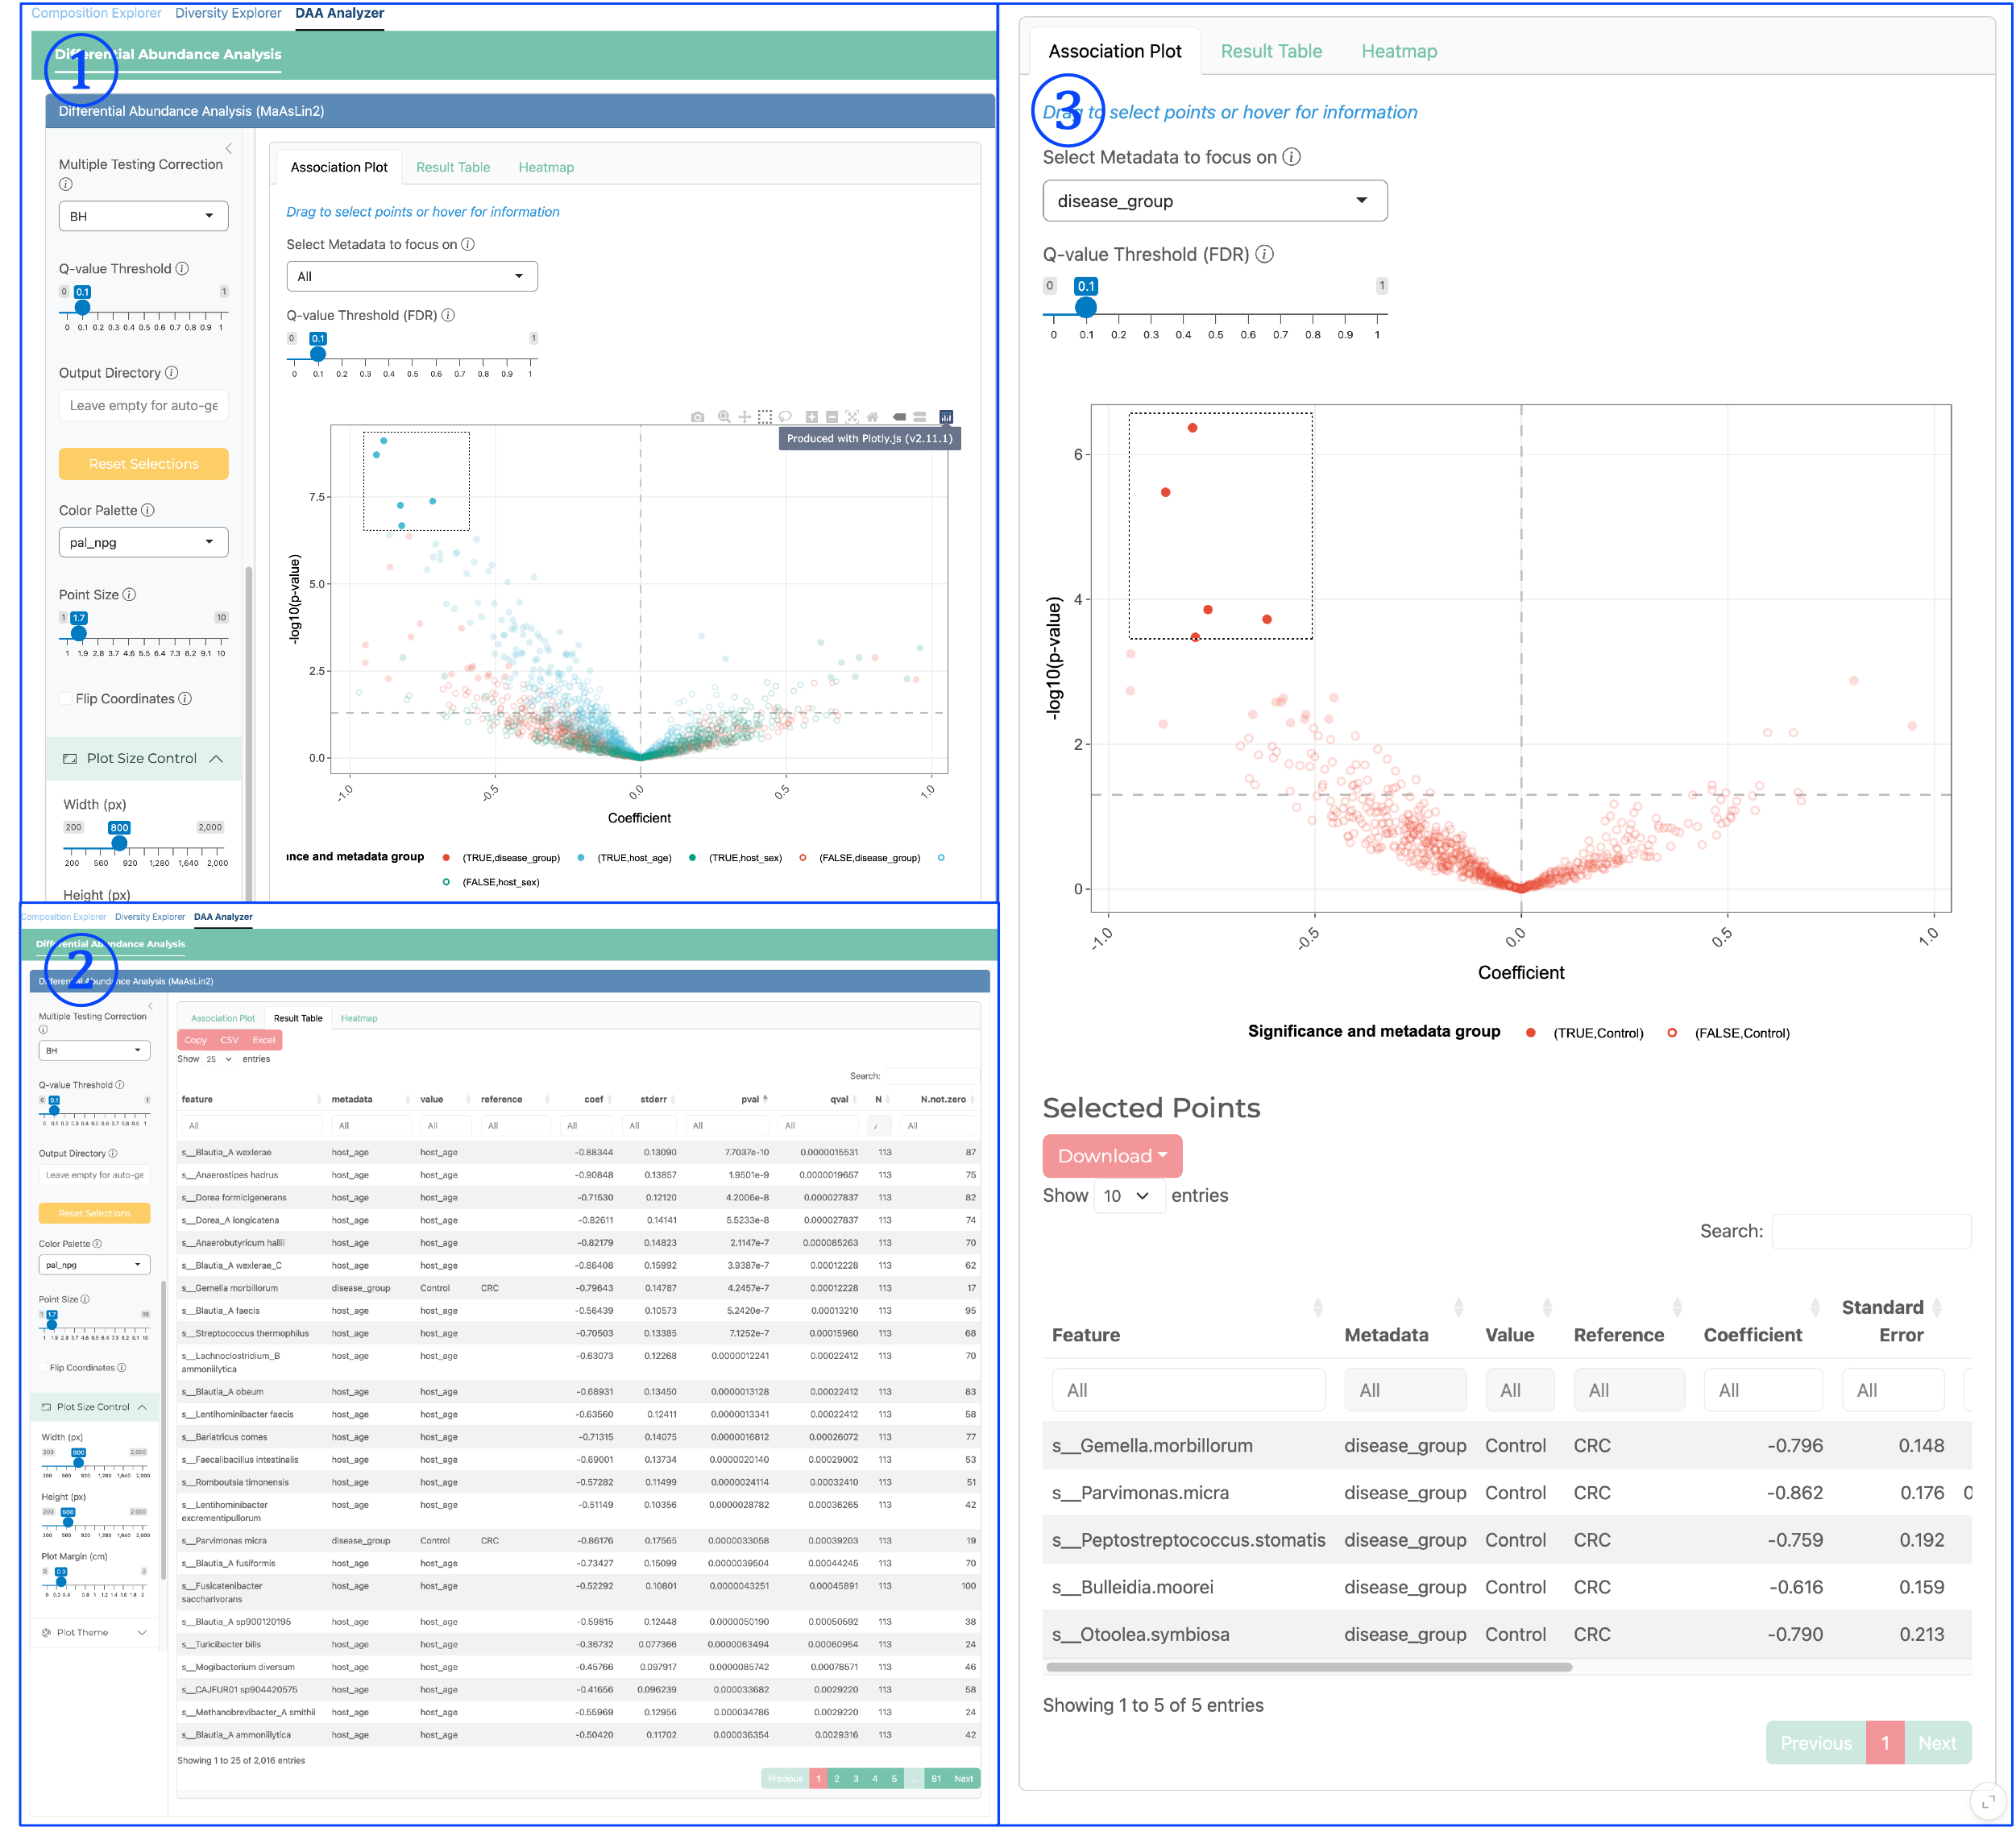The height and width of the screenshot is (1827, 2016).
Task: Open the Heatmap tab in panel 3
Action: pos(1399,51)
